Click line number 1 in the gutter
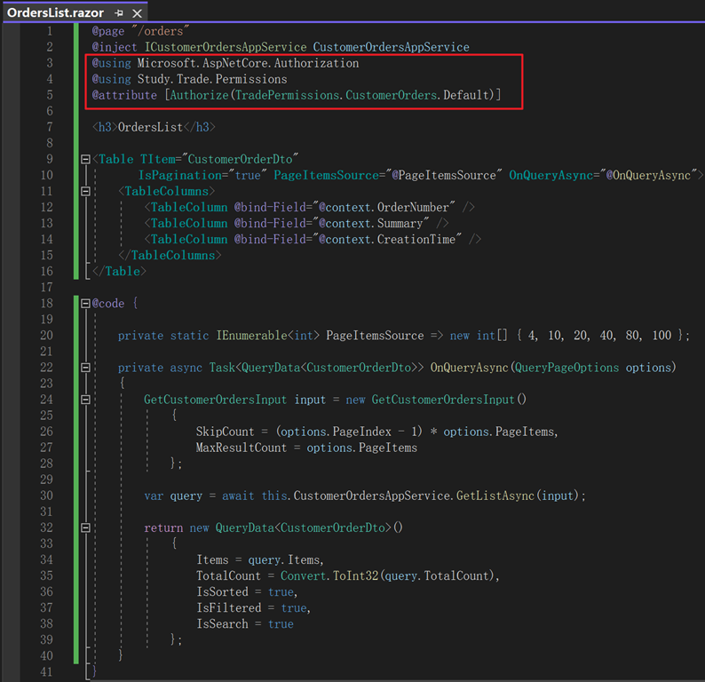This screenshot has width=705, height=682. pos(50,31)
